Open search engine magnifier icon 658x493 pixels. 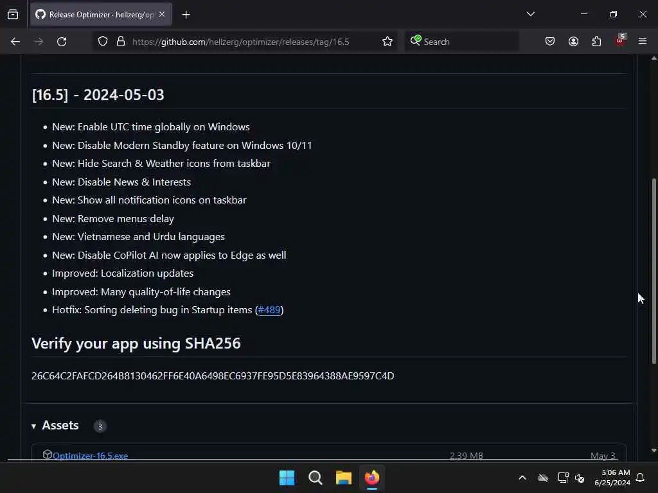416,40
